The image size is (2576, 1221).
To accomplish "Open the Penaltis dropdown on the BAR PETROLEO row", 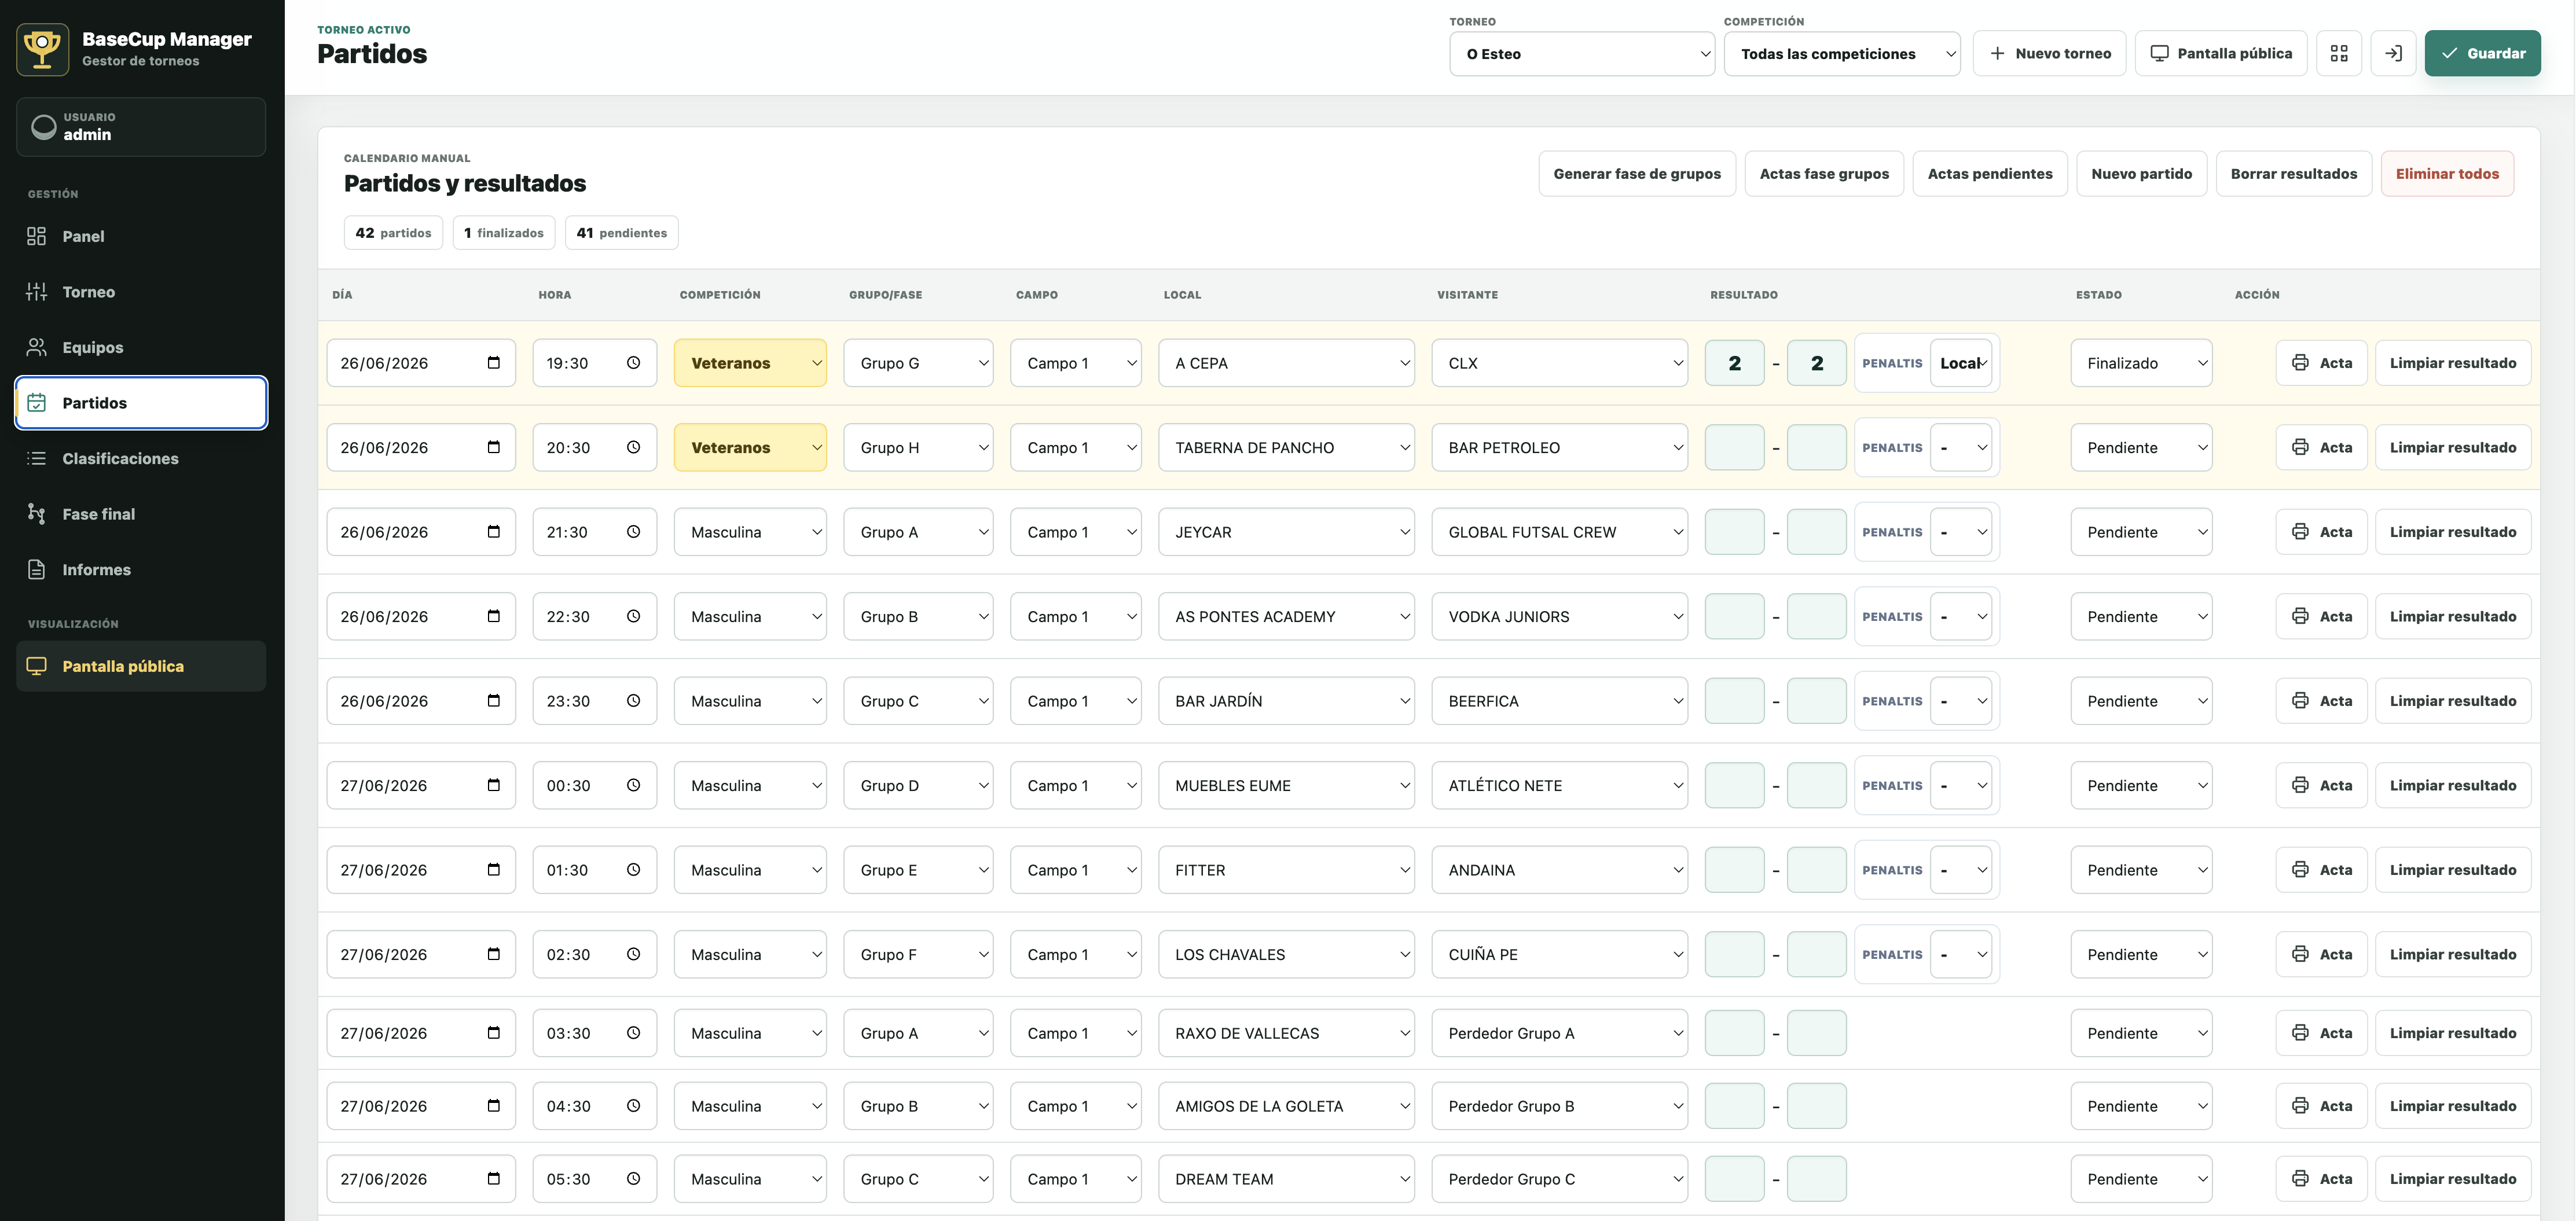I will 1960,448.
